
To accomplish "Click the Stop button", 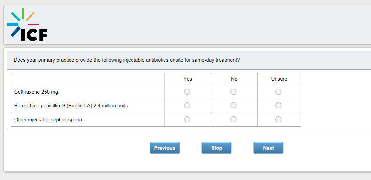I will click(216, 148).
